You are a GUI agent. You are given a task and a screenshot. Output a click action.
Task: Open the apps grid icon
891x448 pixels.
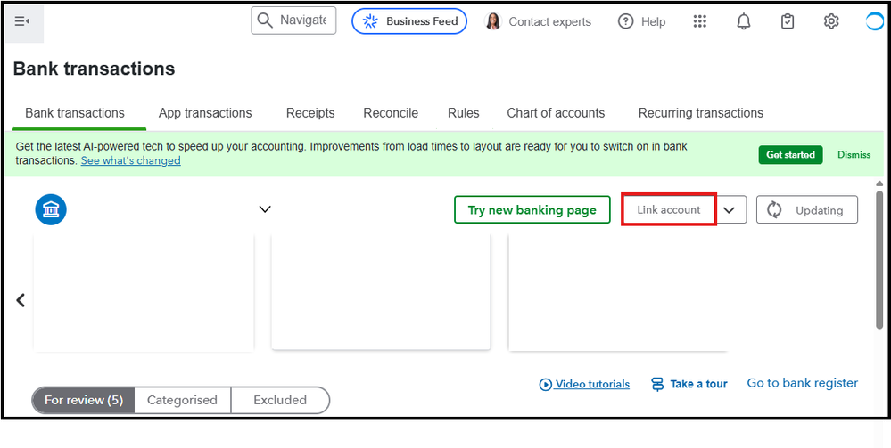tap(700, 21)
